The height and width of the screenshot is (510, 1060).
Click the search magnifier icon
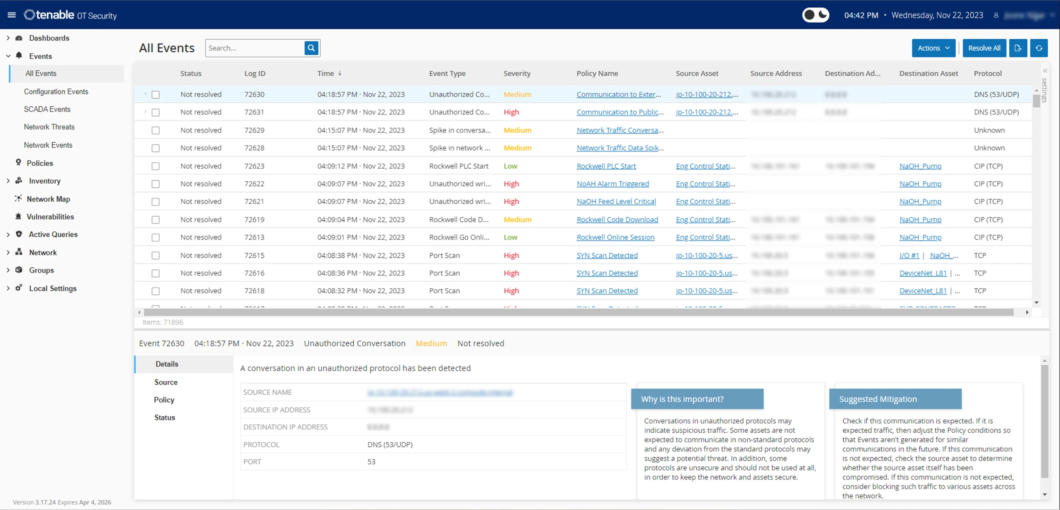pos(311,47)
